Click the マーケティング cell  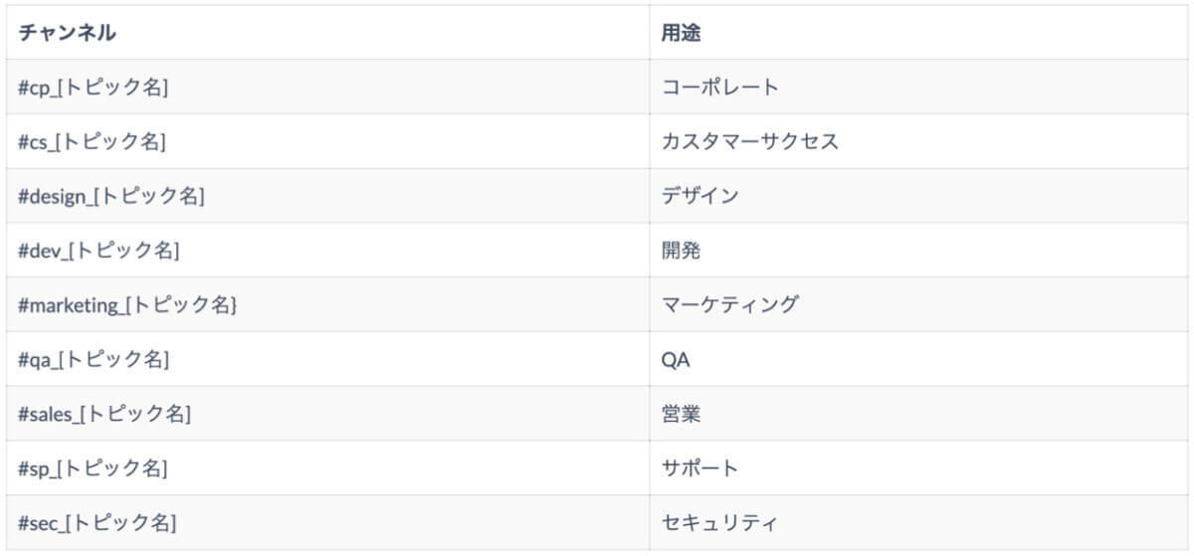coord(919,304)
